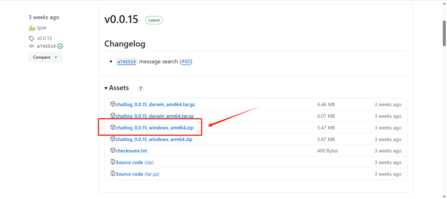This screenshot has width=447, height=199.
Task: Click the 6.07 MB size text
Action: click(x=326, y=116)
